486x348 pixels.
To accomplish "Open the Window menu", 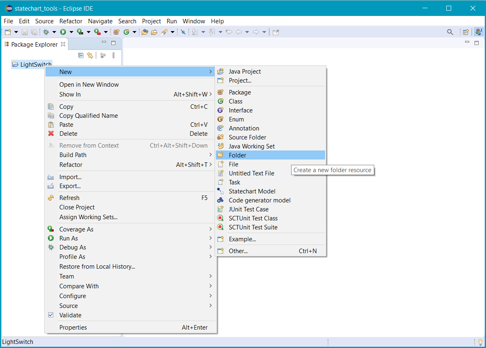I will [x=194, y=21].
